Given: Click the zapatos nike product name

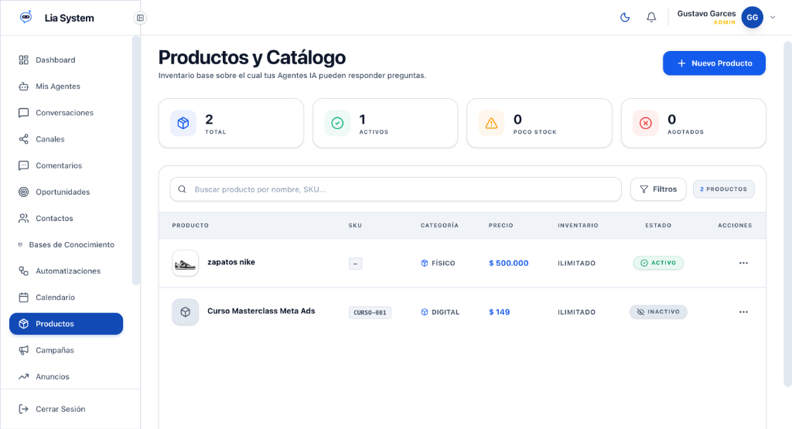Looking at the screenshot, I should pos(231,262).
